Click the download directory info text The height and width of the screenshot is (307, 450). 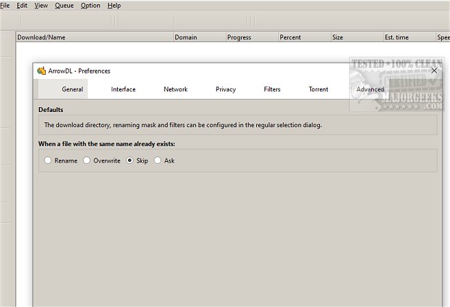pos(183,125)
